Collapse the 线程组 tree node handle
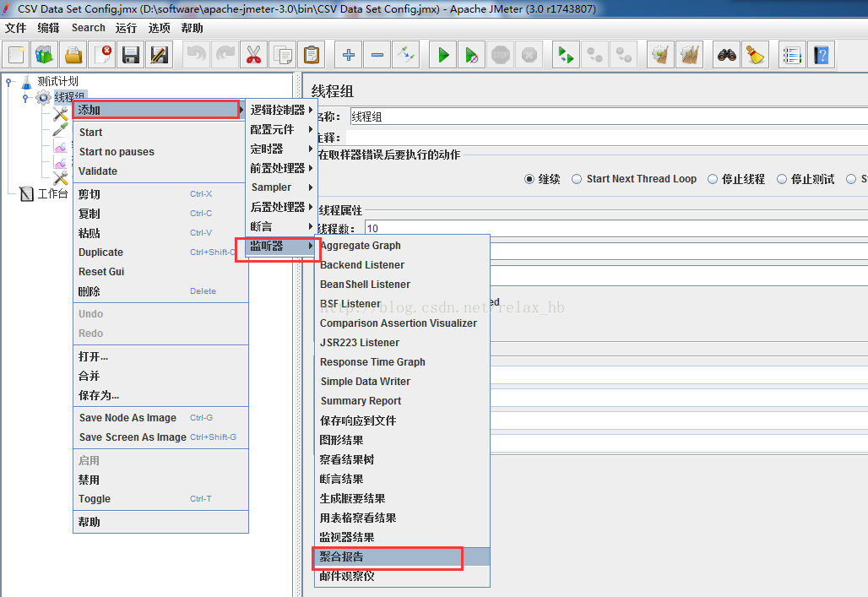This screenshot has width=868, height=597. (25, 98)
